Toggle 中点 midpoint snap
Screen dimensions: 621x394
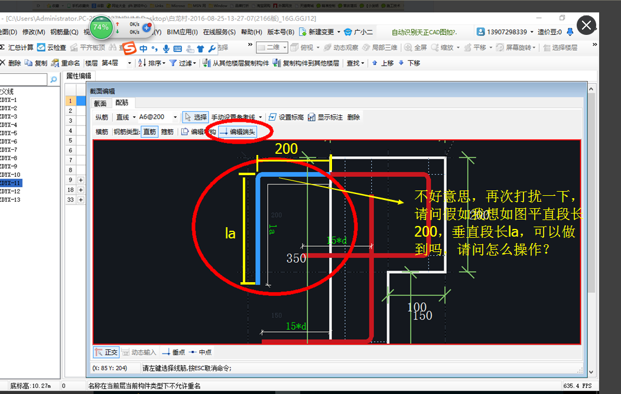pos(200,352)
